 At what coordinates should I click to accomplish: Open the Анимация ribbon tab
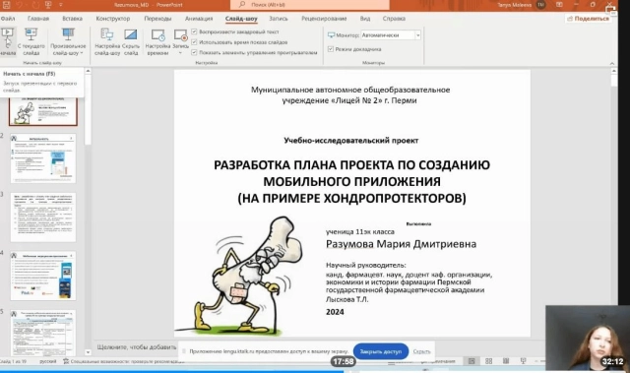click(x=199, y=19)
